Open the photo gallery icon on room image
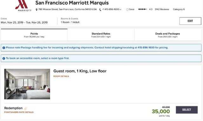Viewport: 203px width, 121px height. tap(9, 92)
